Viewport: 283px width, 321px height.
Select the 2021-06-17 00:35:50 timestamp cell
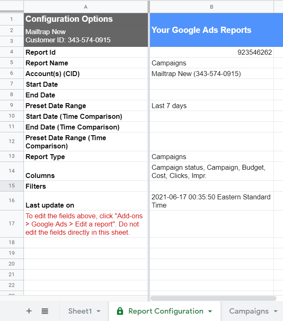coord(212,201)
